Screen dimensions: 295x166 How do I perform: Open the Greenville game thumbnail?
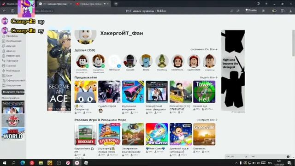[x=204, y=134]
